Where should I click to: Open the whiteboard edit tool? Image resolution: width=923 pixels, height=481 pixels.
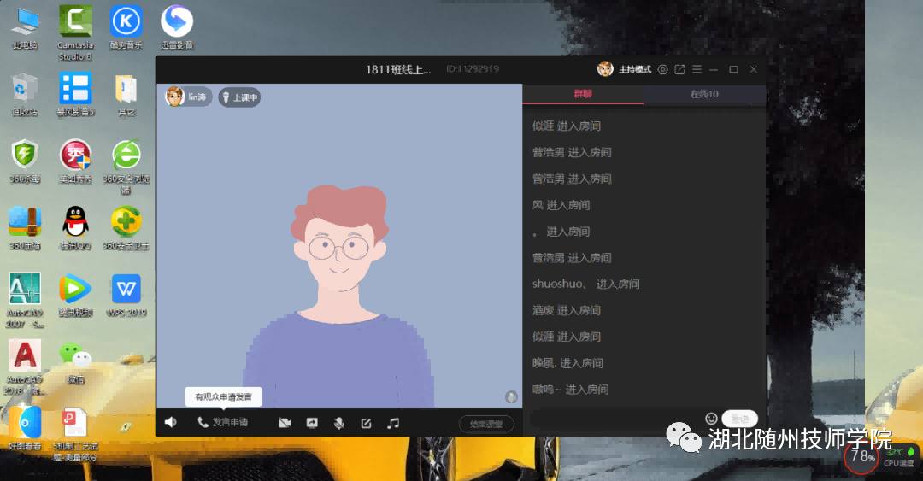[x=366, y=423]
